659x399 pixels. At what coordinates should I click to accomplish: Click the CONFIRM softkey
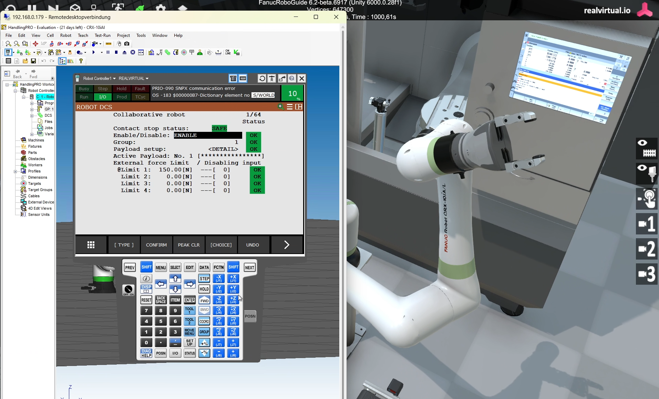156,245
